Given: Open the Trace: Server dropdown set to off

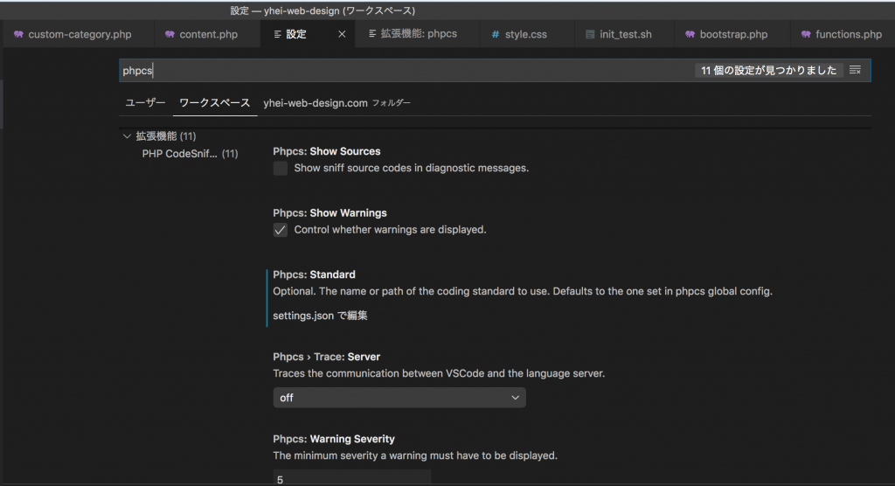Looking at the screenshot, I should point(399,398).
